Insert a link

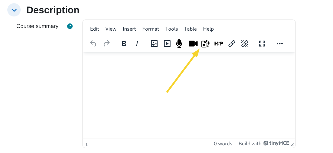(x=231, y=44)
